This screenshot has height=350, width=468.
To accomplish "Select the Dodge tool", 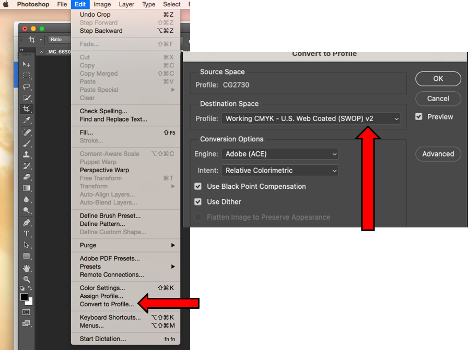I will 26,211.
